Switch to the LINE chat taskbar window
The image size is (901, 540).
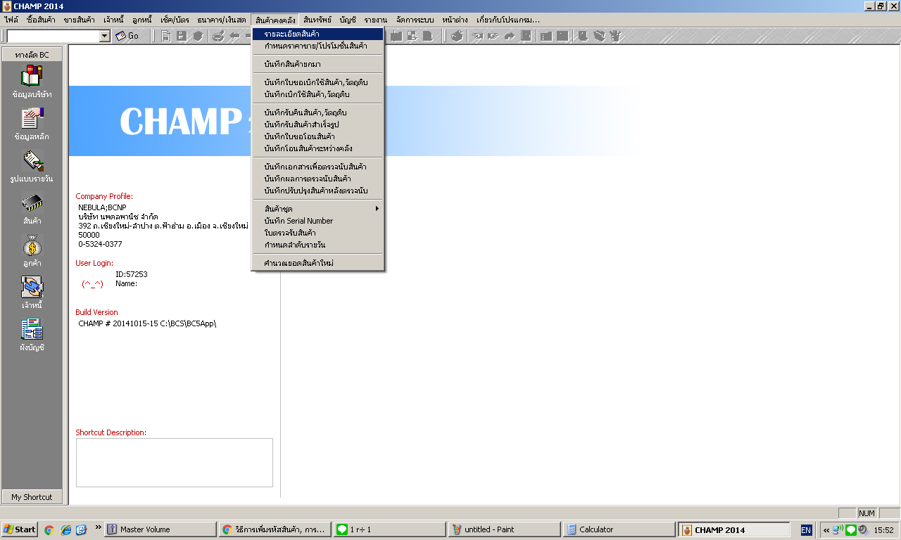pos(390,529)
